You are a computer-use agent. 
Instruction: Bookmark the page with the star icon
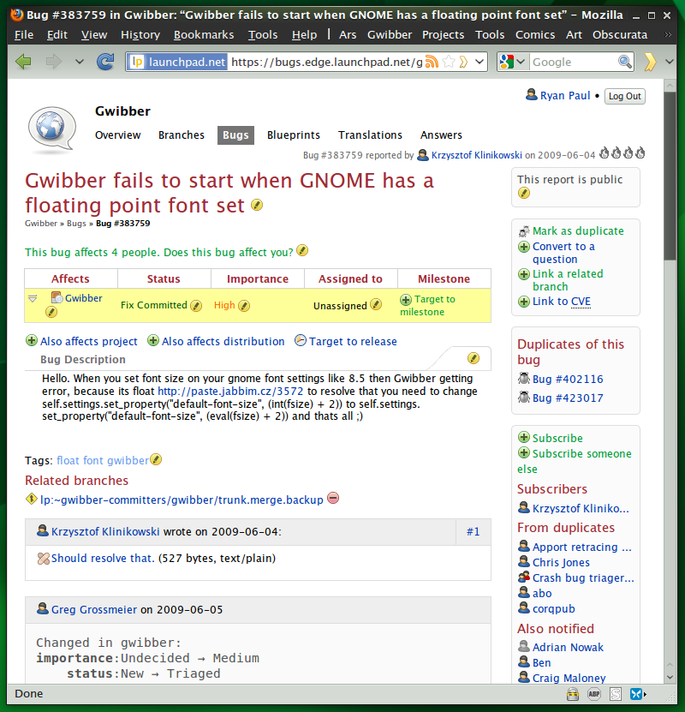pyautogui.click(x=448, y=62)
